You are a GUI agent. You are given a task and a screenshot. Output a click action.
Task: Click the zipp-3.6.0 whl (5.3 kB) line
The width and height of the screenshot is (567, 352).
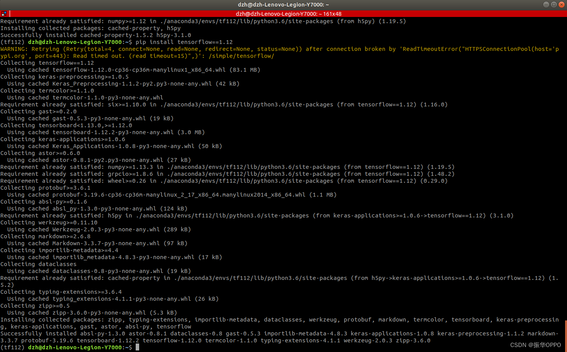pyautogui.click(x=92, y=313)
